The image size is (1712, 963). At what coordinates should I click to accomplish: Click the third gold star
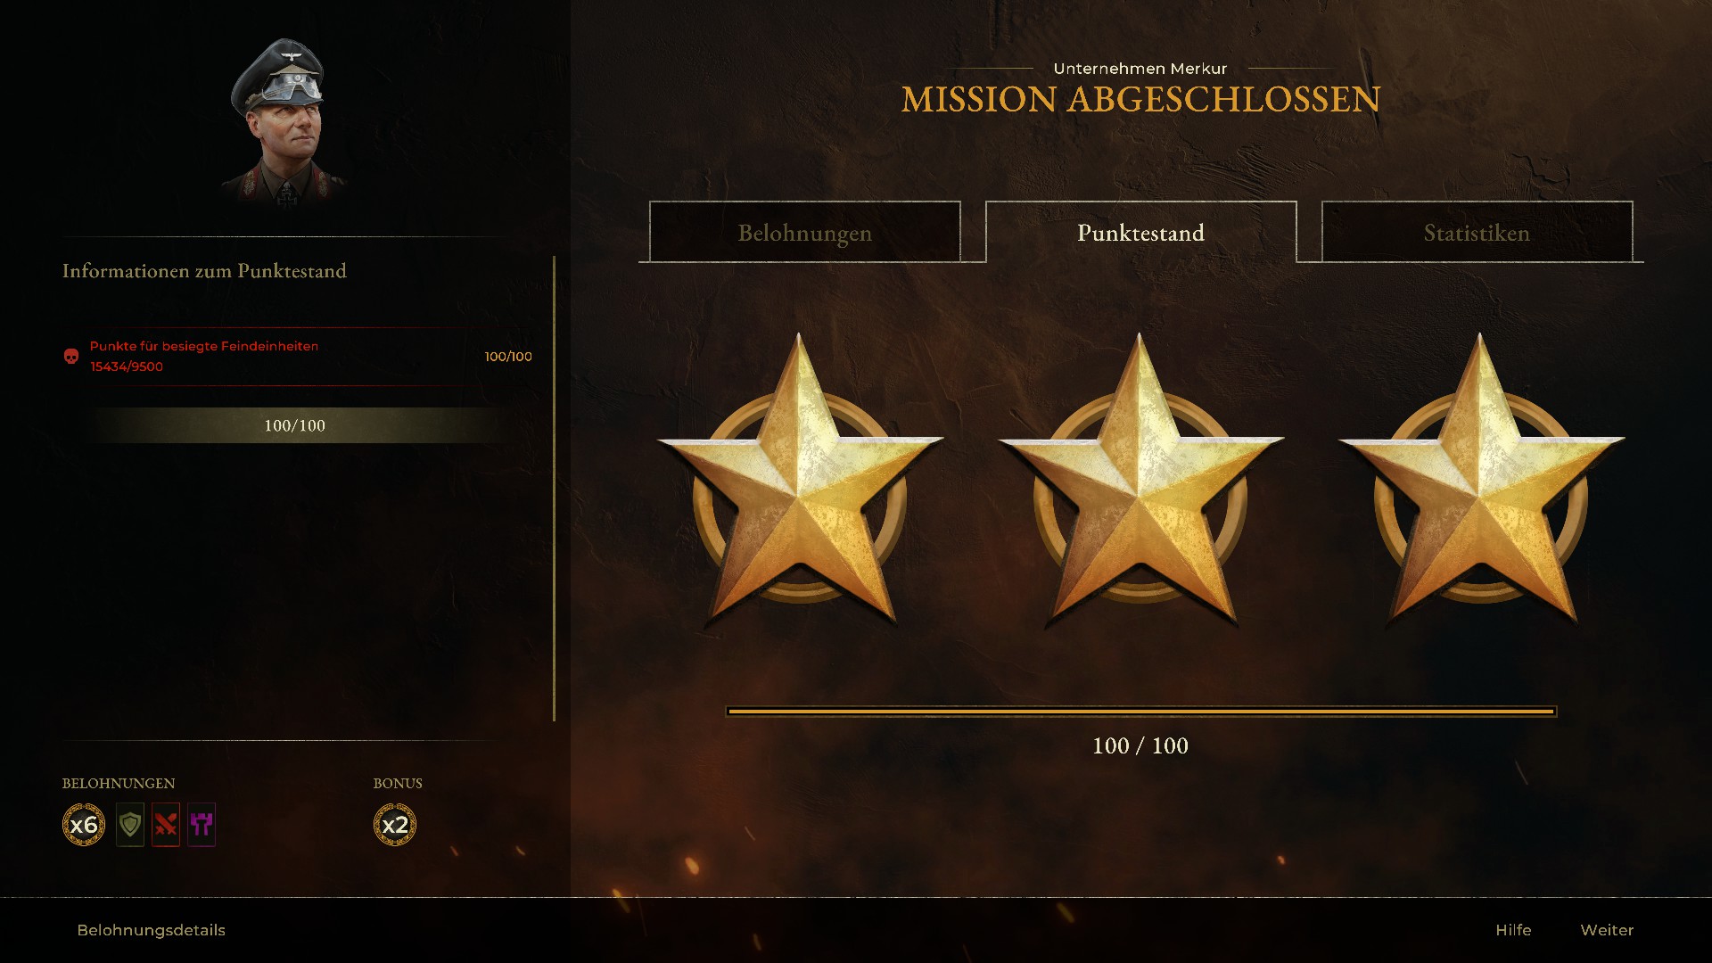(x=1481, y=481)
